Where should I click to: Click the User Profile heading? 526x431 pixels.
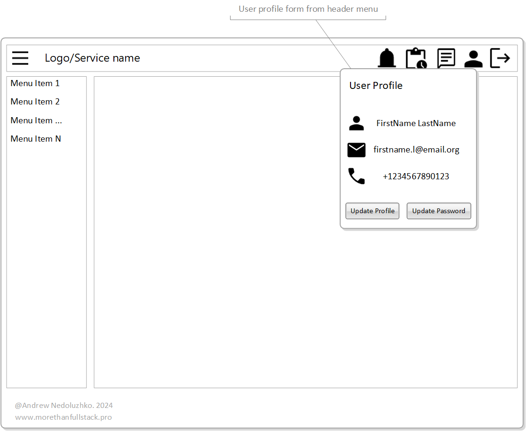click(x=376, y=86)
